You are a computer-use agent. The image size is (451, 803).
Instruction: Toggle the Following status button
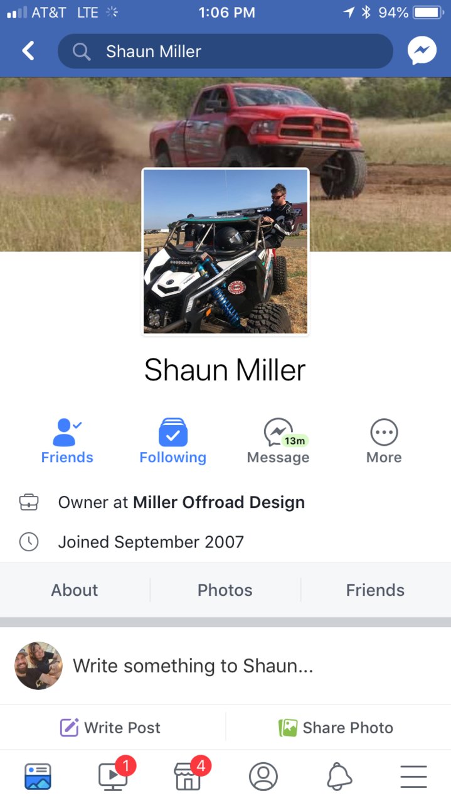172,441
